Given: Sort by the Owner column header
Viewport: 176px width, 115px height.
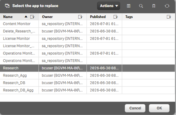Looking at the screenshot, I should 47,17.
